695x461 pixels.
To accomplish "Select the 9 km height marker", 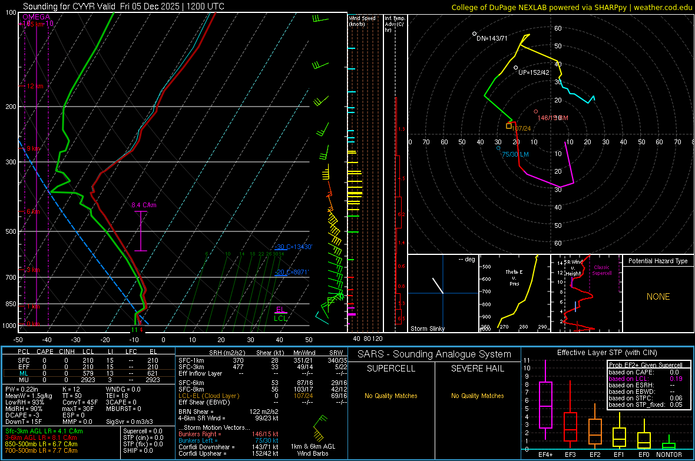I will (x=33, y=148).
